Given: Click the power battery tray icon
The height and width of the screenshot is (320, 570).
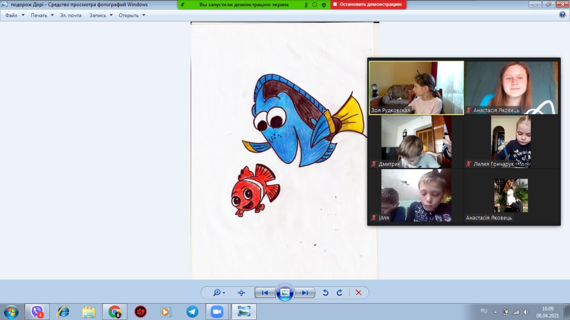Looking at the screenshot, I should click(505, 312).
